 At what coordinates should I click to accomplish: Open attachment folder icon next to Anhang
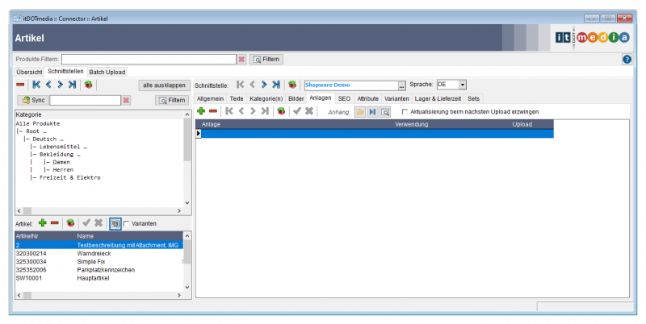pos(360,111)
